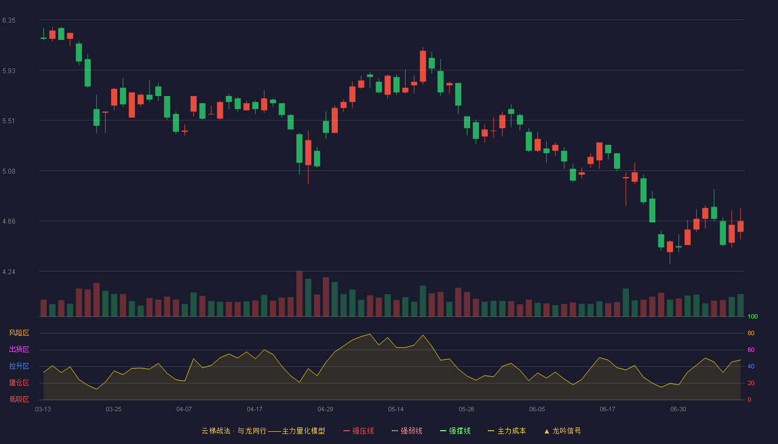The width and height of the screenshot is (778, 444).
Task: Click the green 100 indicator axis value
Action: pyautogui.click(x=752, y=317)
